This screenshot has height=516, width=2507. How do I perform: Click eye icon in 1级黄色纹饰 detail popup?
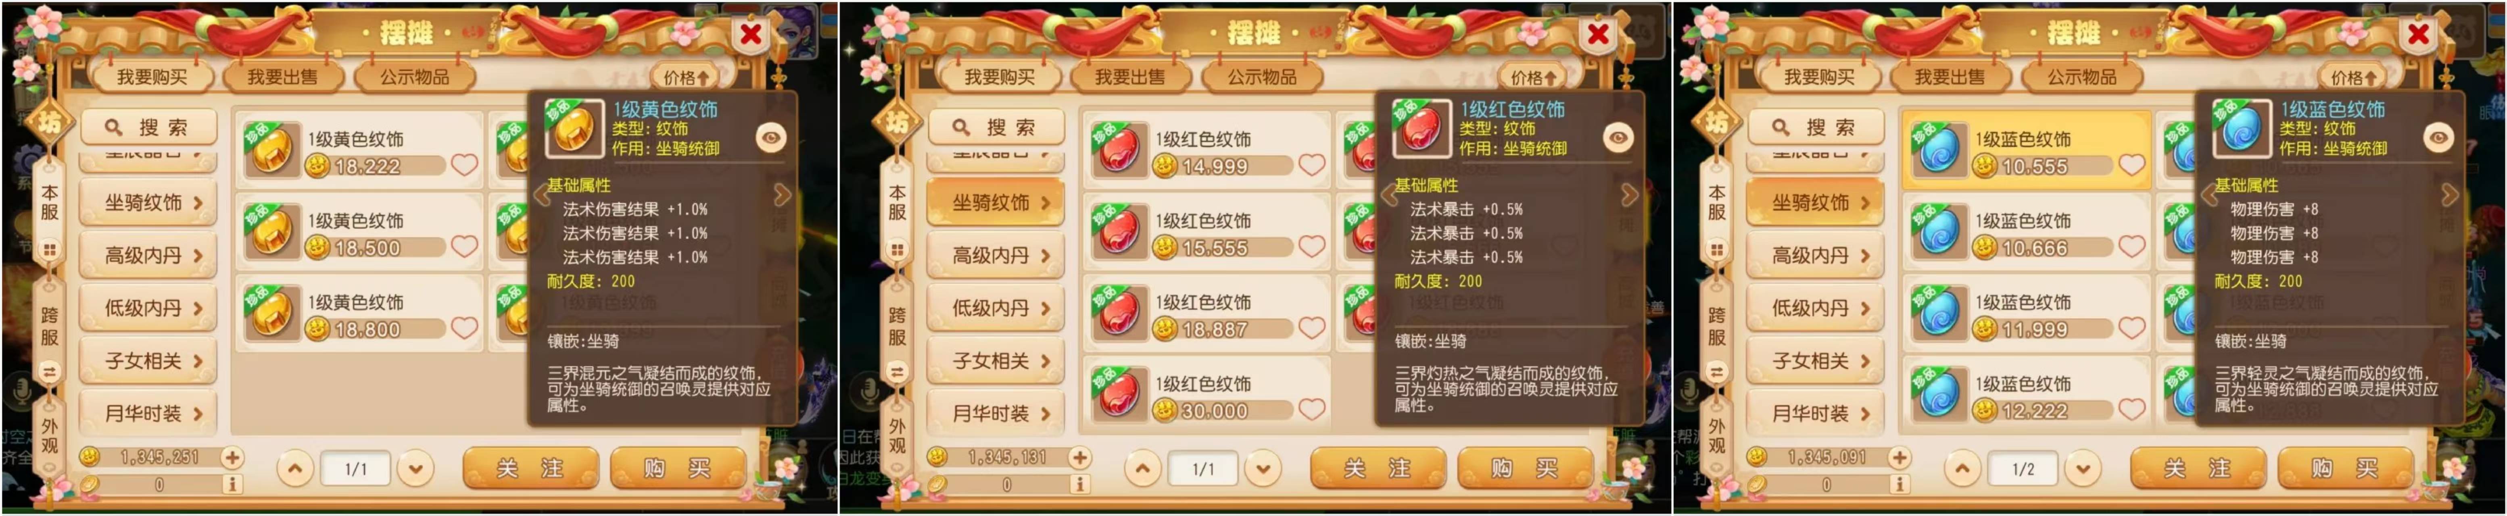(x=771, y=138)
